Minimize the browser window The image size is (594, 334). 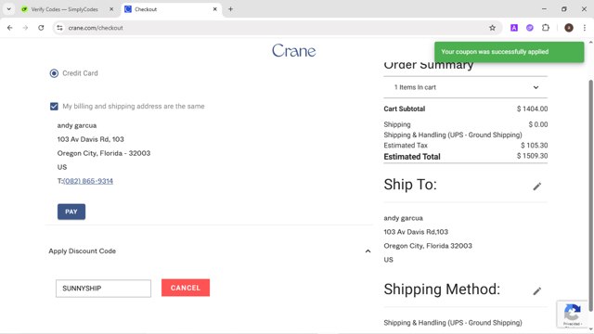pyautogui.click(x=544, y=9)
